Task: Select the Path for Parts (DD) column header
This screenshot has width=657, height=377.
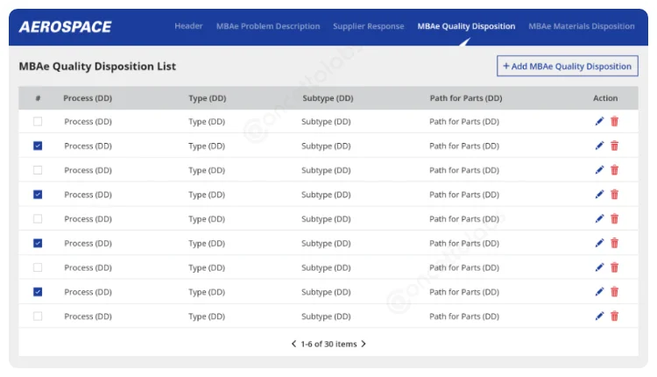Action: pyautogui.click(x=465, y=98)
